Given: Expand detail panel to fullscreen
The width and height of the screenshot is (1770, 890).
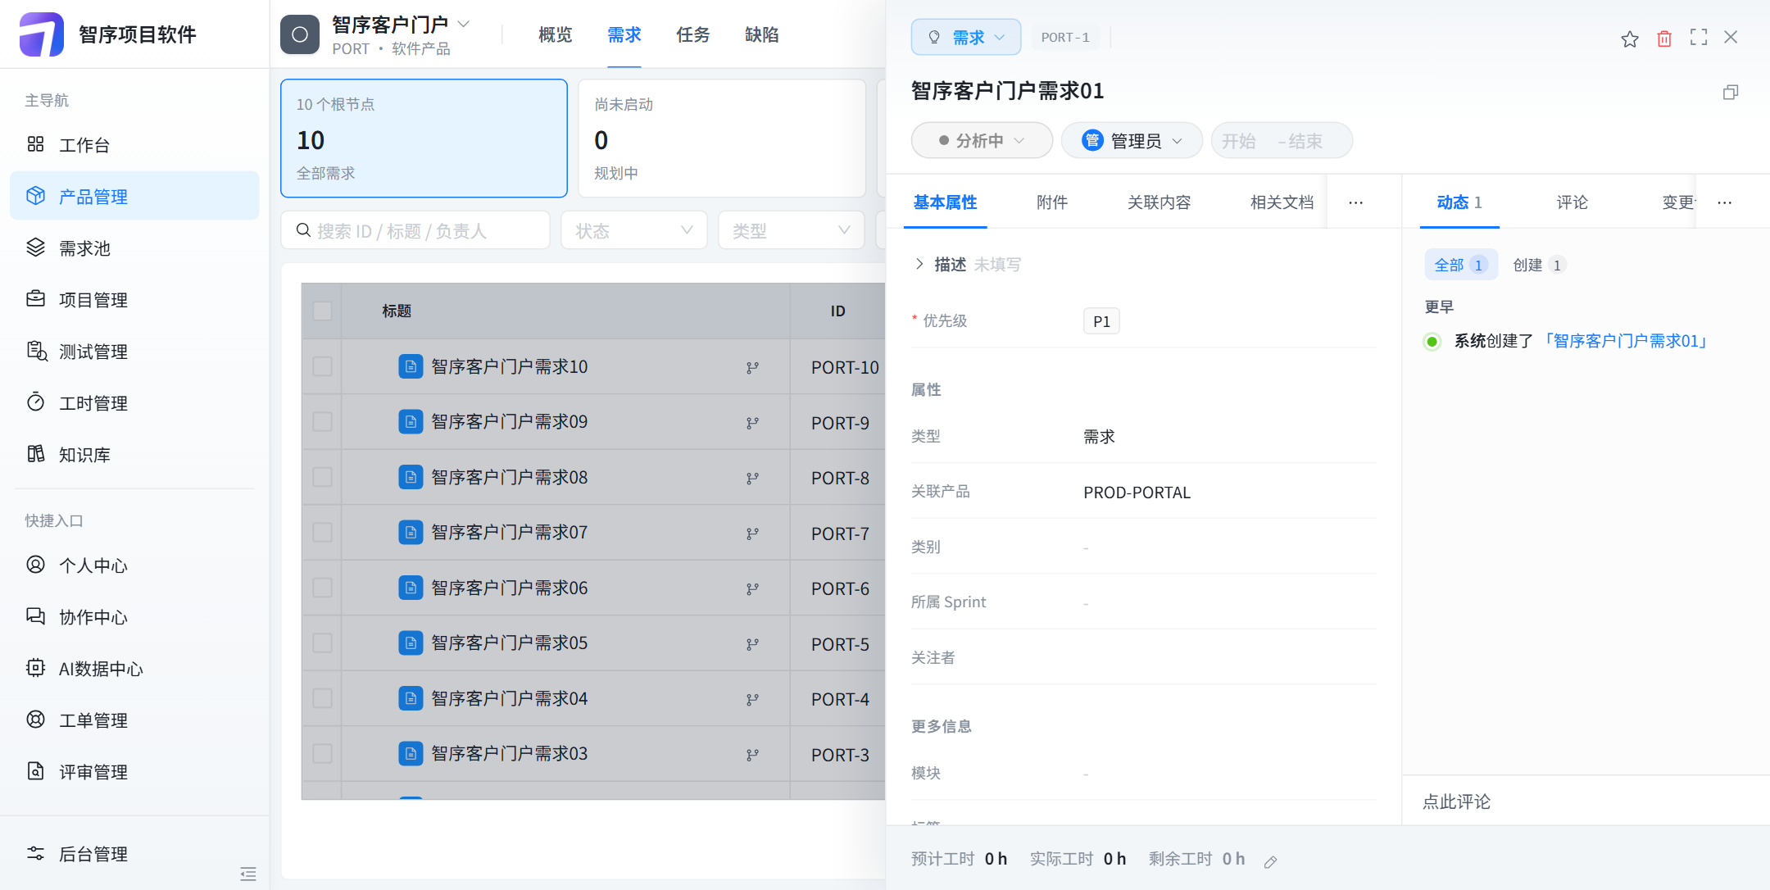Looking at the screenshot, I should point(1699,38).
